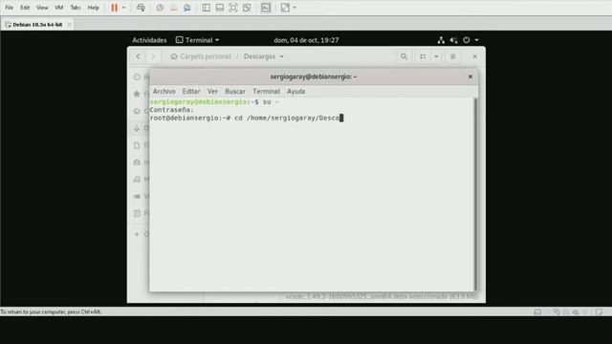The height and width of the screenshot is (344, 612).
Task: Click the sound card icon in VMware status bar
Action: (x=576, y=312)
